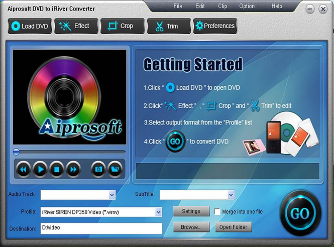
Task: Open Preferences with the gear icon
Action: [x=215, y=26]
